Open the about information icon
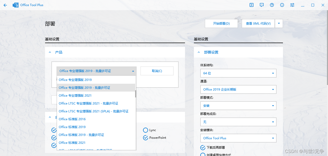The height and width of the screenshot is (156, 328). tap(282, 5)
